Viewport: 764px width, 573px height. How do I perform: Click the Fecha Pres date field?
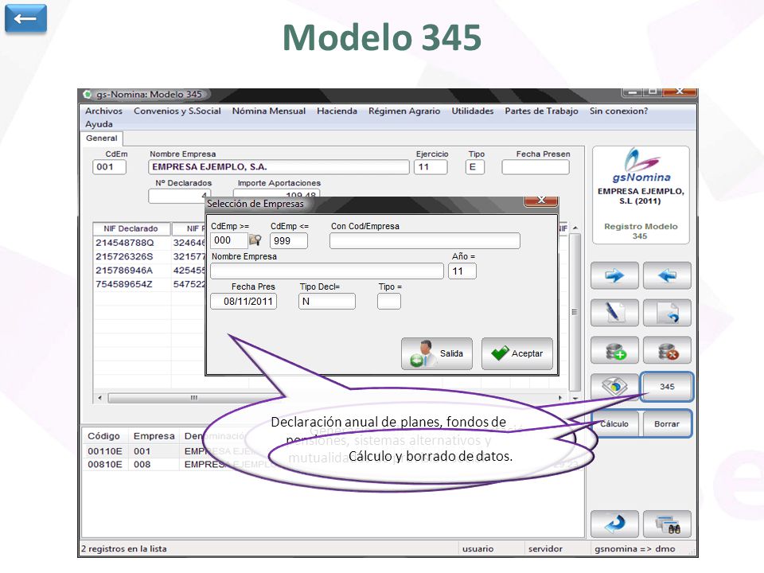244,301
